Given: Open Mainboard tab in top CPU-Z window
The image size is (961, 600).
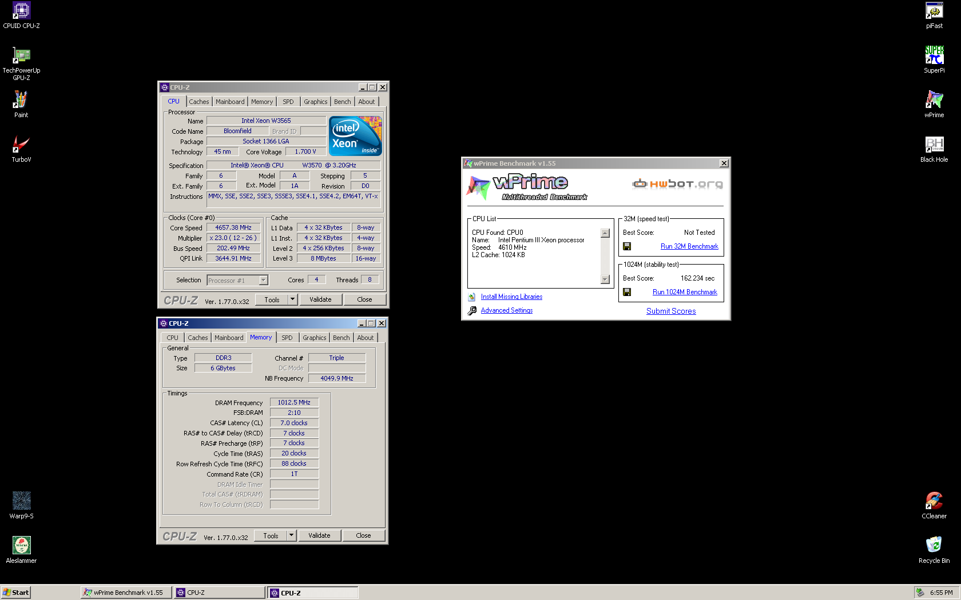Looking at the screenshot, I should (x=230, y=102).
